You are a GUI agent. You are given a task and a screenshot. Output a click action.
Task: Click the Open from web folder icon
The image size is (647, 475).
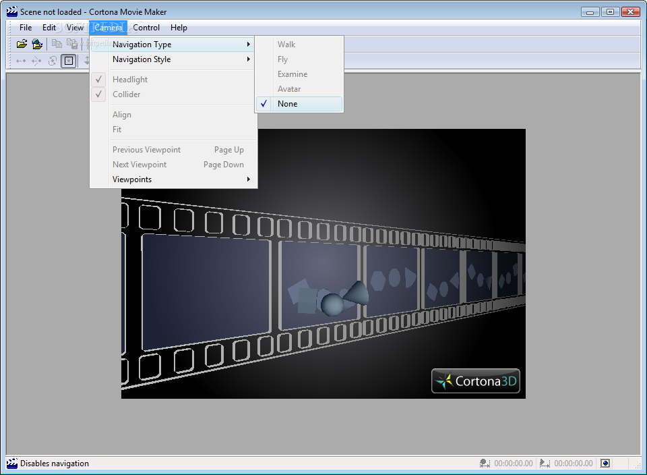point(38,44)
